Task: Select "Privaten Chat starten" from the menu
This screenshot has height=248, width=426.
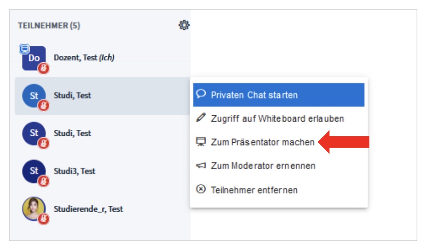Action: click(x=254, y=95)
